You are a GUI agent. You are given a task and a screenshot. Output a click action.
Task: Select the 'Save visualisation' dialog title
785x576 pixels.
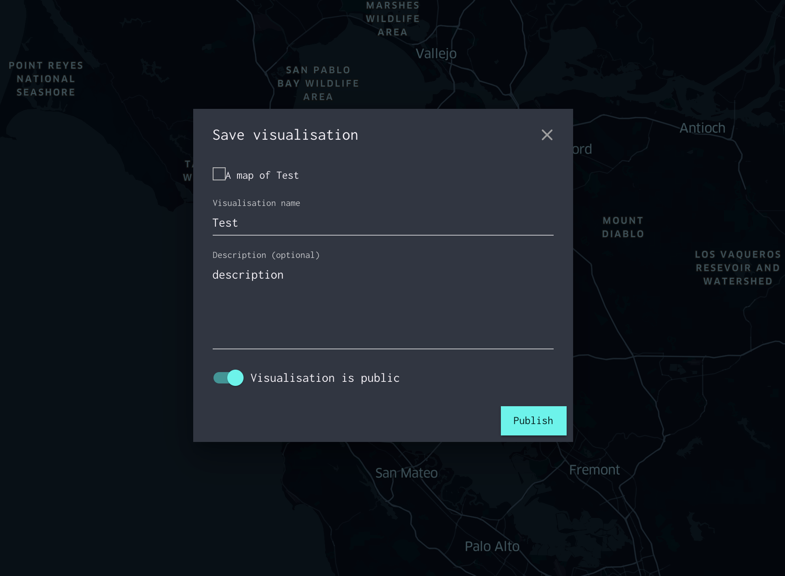pos(285,135)
